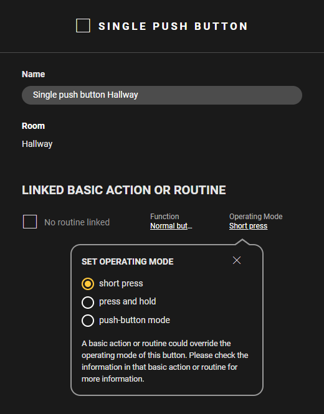Click the routine icon next to No routine linked
The image size is (324, 414).
30,222
